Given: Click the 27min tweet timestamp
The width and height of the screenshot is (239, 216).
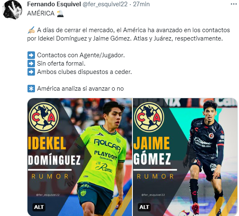Looking at the screenshot, I should click(x=141, y=4).
